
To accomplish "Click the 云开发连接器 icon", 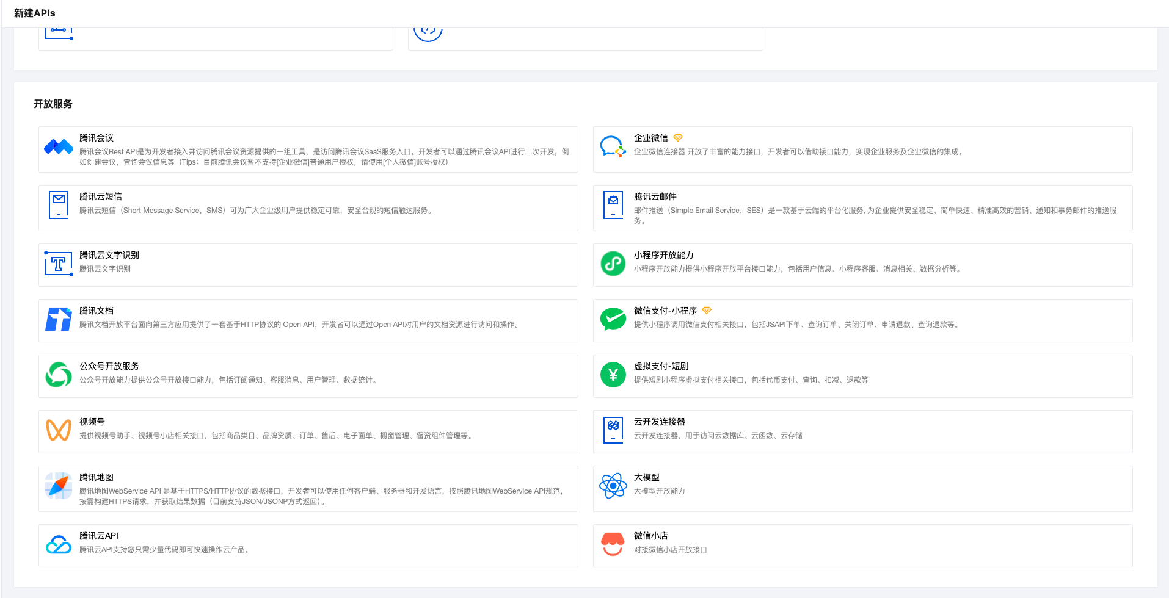I will [613, 430].
